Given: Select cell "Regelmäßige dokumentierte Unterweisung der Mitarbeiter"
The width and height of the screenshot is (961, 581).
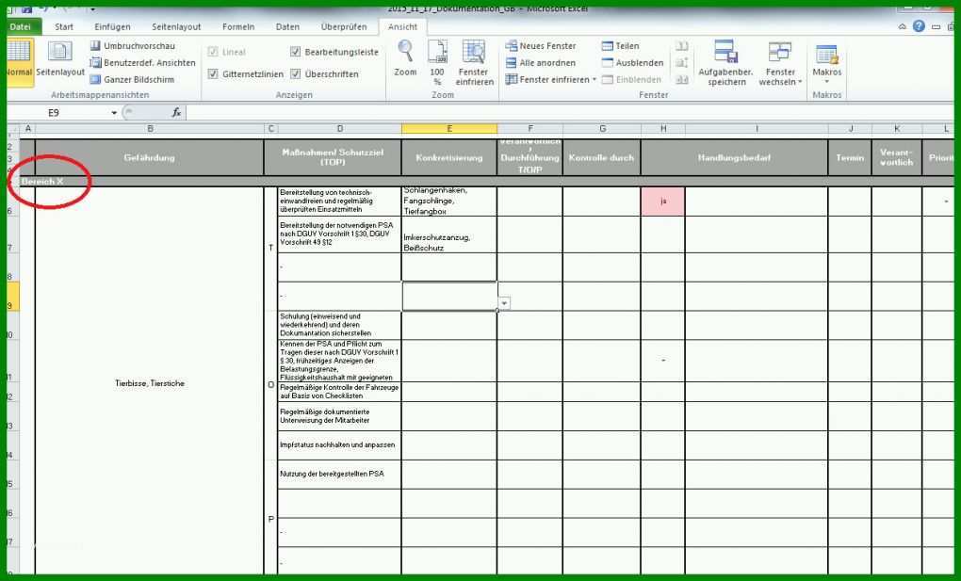Looking at the screenshot, I should pyautogui.click(x=339, y=417).
